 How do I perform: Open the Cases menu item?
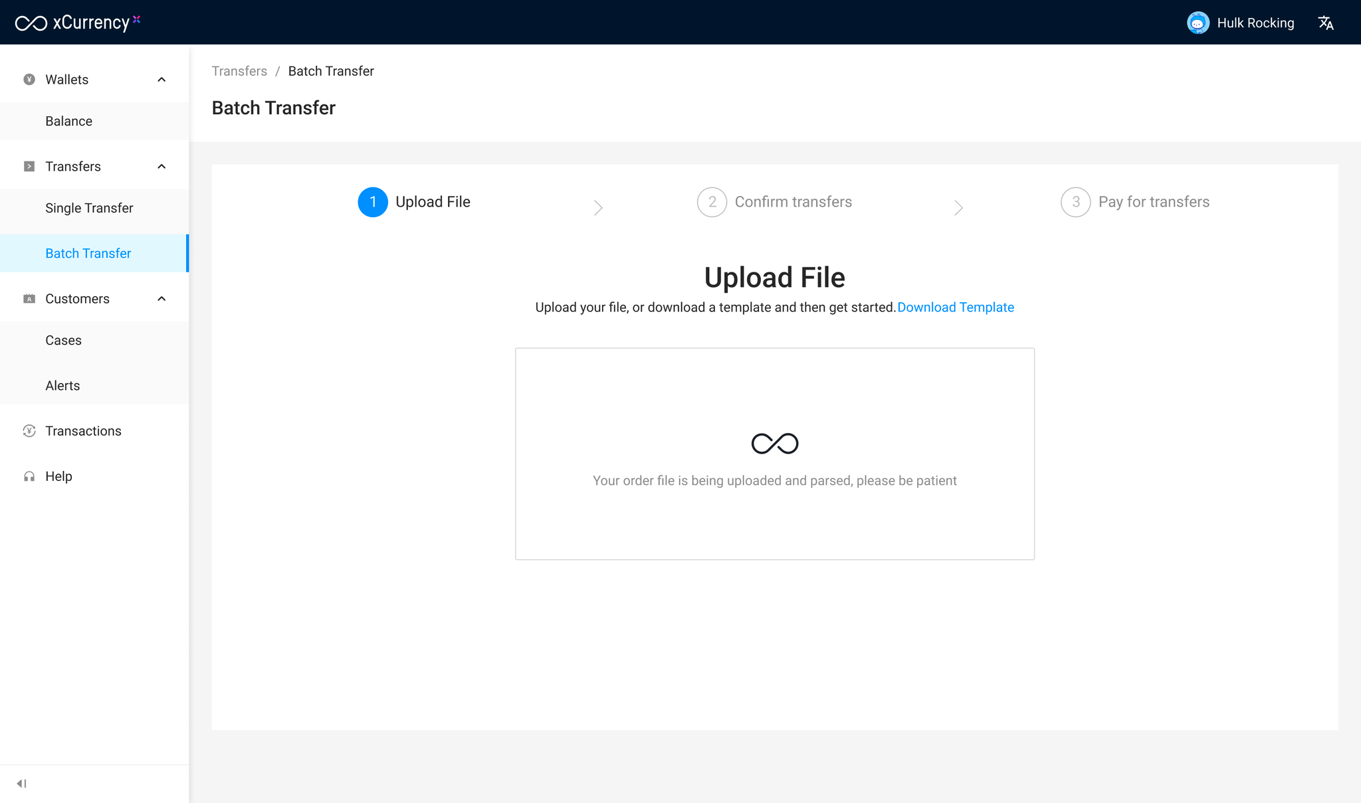pos(63,341)
